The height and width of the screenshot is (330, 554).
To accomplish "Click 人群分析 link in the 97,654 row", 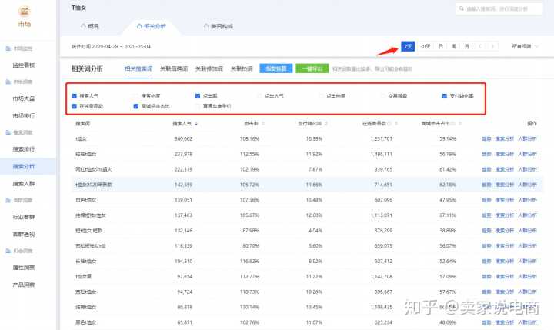I will pyautogui.click(x=527, y=277).
